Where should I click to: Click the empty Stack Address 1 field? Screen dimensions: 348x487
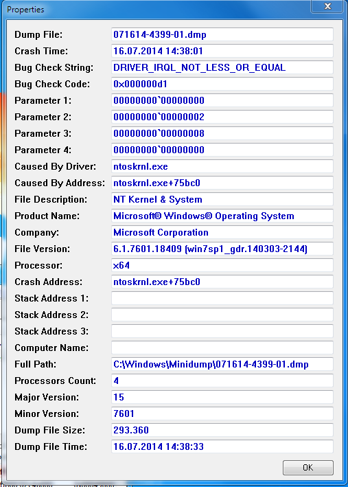tap(222, 298)
